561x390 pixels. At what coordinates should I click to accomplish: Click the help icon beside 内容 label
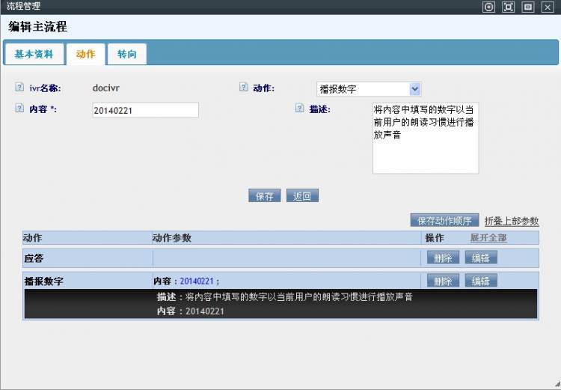point(19,109)
